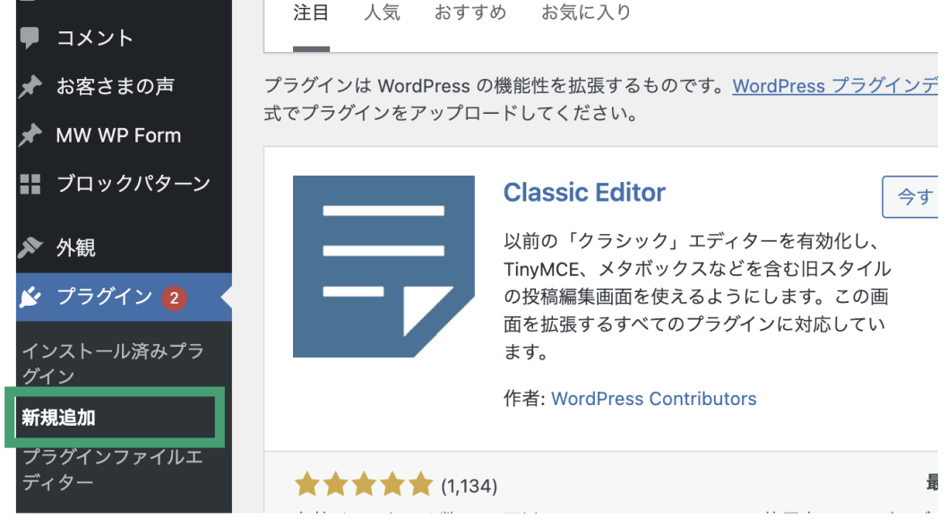Switch to the 注目 (Featured) tab
Image resolution: width=948 pixels, height=527 pixels.
[311, 13]
